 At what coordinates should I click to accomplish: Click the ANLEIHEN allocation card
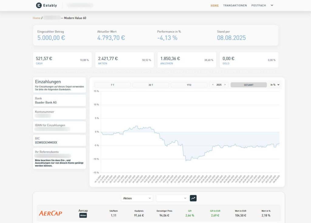point(187,60)
